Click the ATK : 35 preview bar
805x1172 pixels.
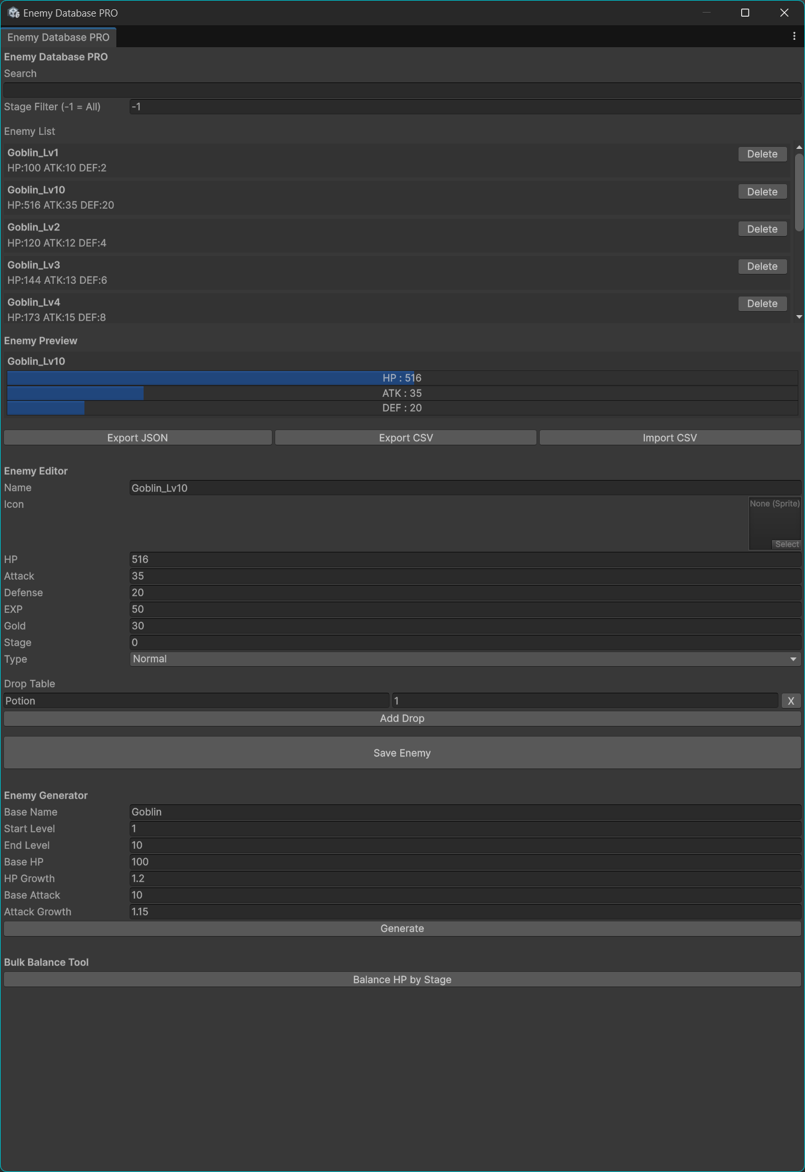[x=402, y=393]
